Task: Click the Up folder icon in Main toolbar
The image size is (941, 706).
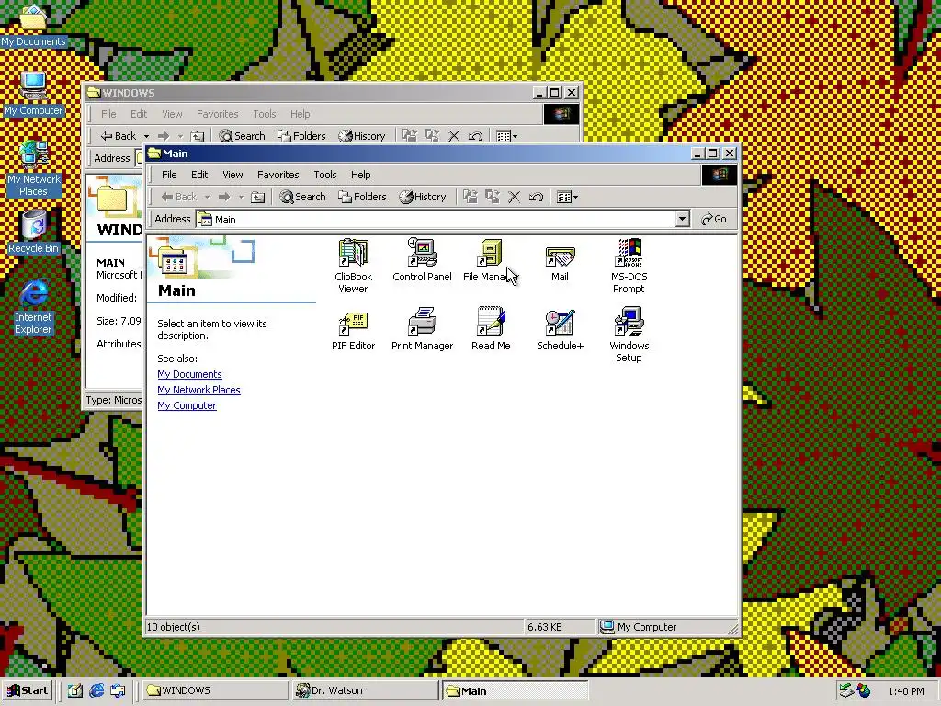Action: coord(257,197)
